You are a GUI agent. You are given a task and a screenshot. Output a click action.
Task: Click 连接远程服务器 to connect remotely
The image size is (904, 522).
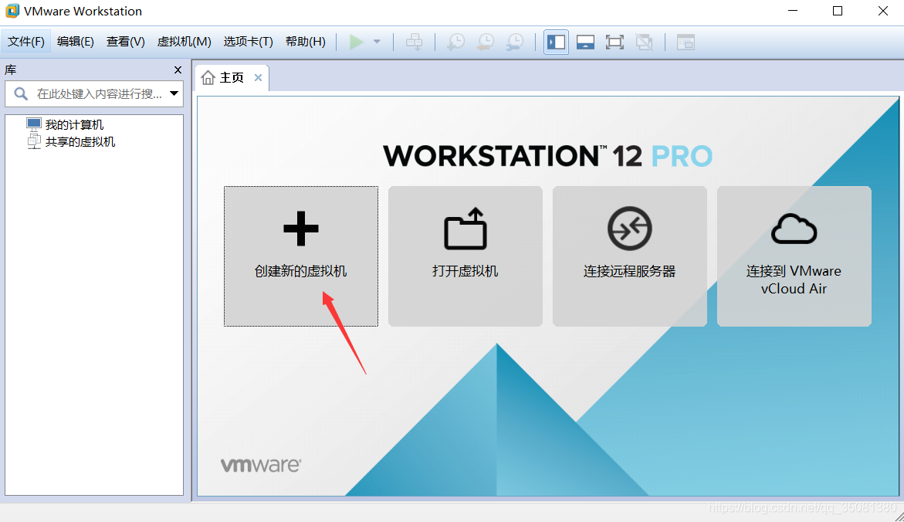(629, 256)
